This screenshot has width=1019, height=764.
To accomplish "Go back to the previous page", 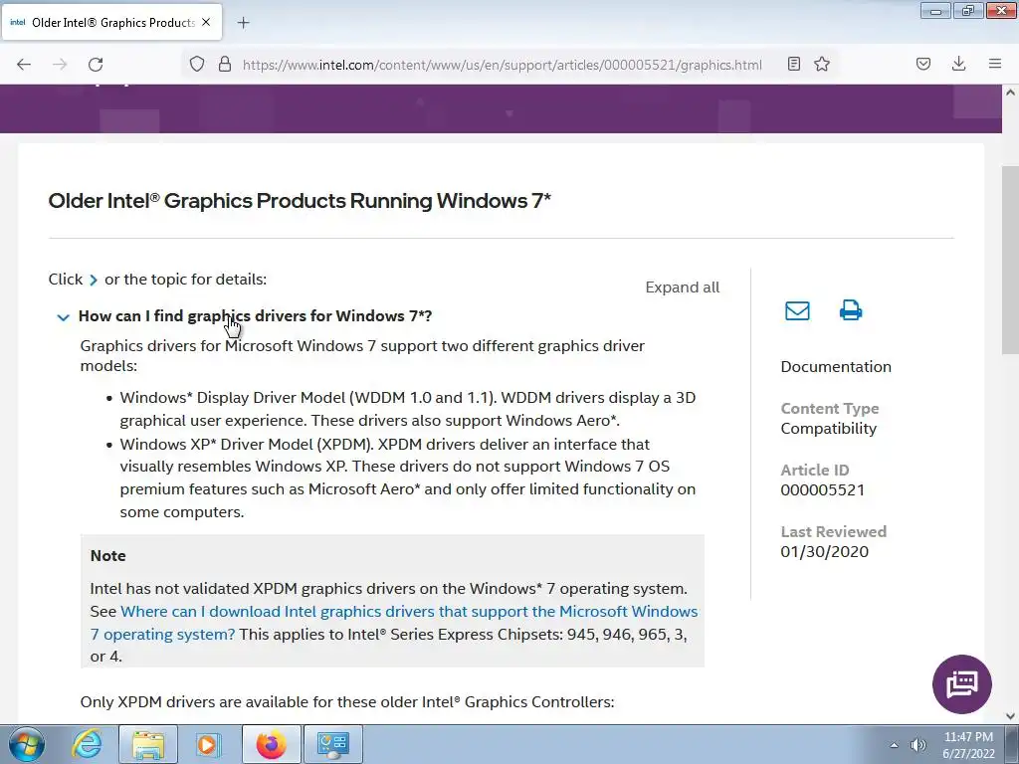I will click(24, 65).
